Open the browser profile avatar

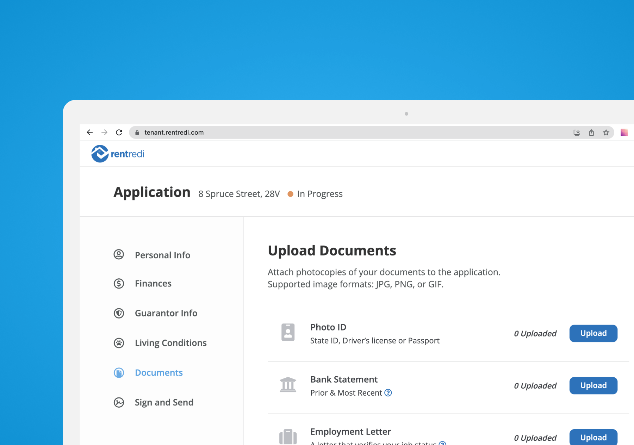624,132
